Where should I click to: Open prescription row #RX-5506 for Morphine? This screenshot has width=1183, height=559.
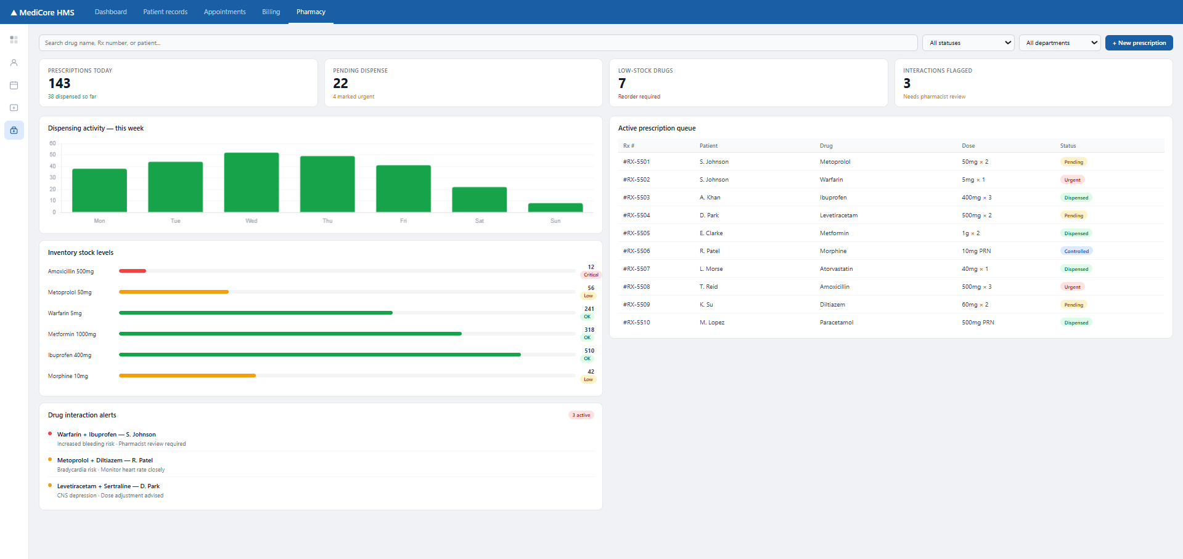point(891,251)
